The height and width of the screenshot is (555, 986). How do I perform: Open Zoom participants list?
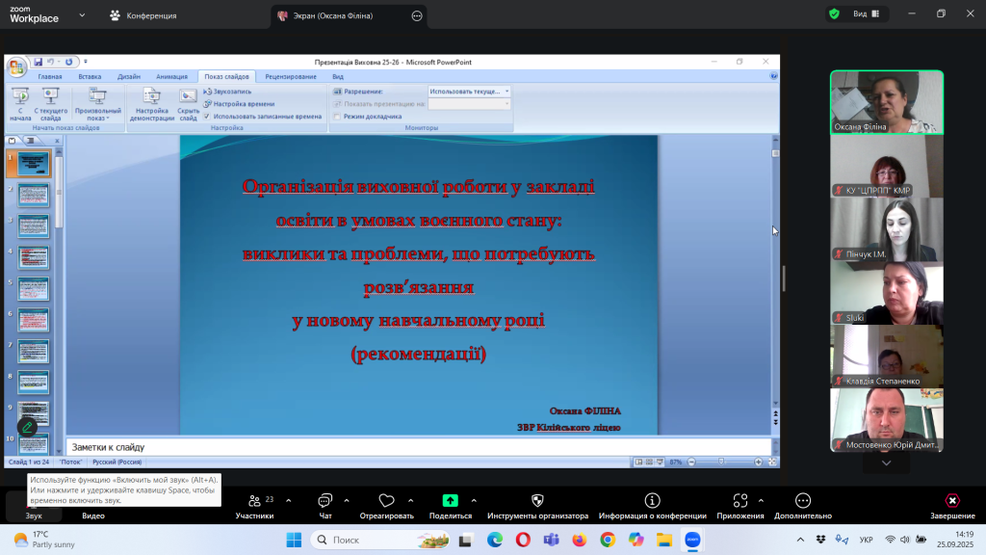pyautogui.click(x=254, y=505)
